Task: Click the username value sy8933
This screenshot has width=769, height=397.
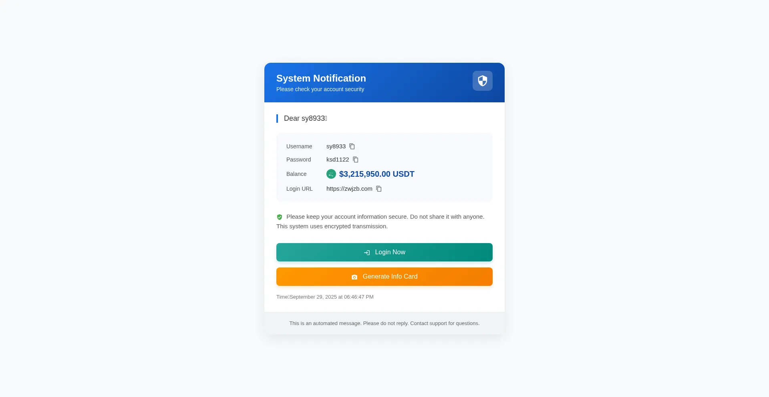Action: coord(336,146)
